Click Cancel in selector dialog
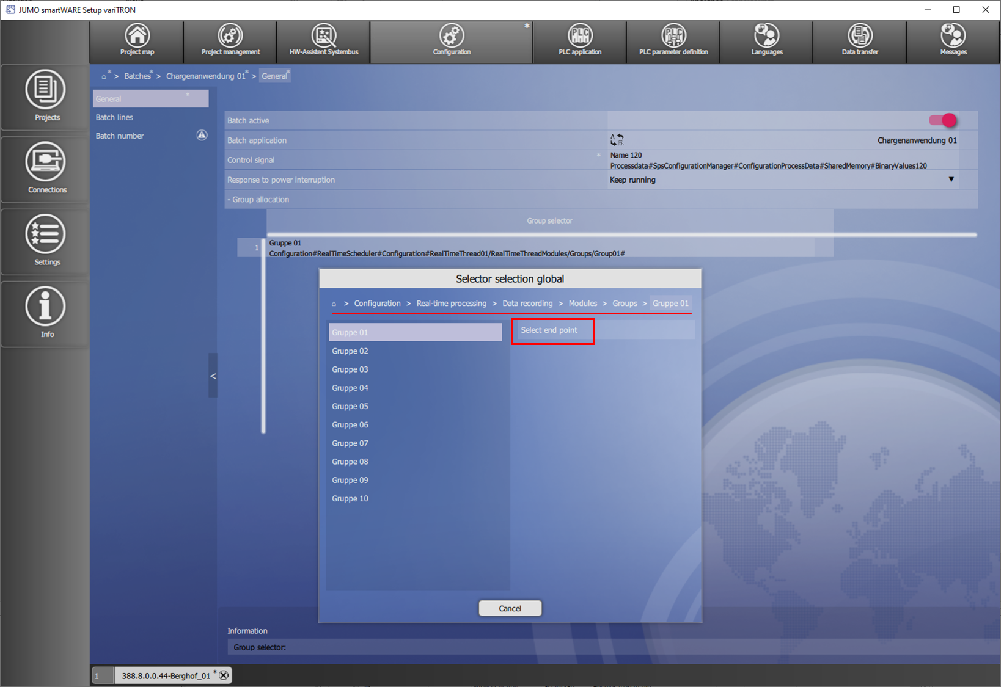This screenshot has width=1001, height=687. pyautogui.click(x=510, y=608)
